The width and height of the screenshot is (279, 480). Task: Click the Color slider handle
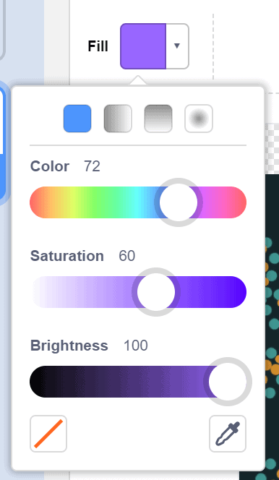coord(179,202)
